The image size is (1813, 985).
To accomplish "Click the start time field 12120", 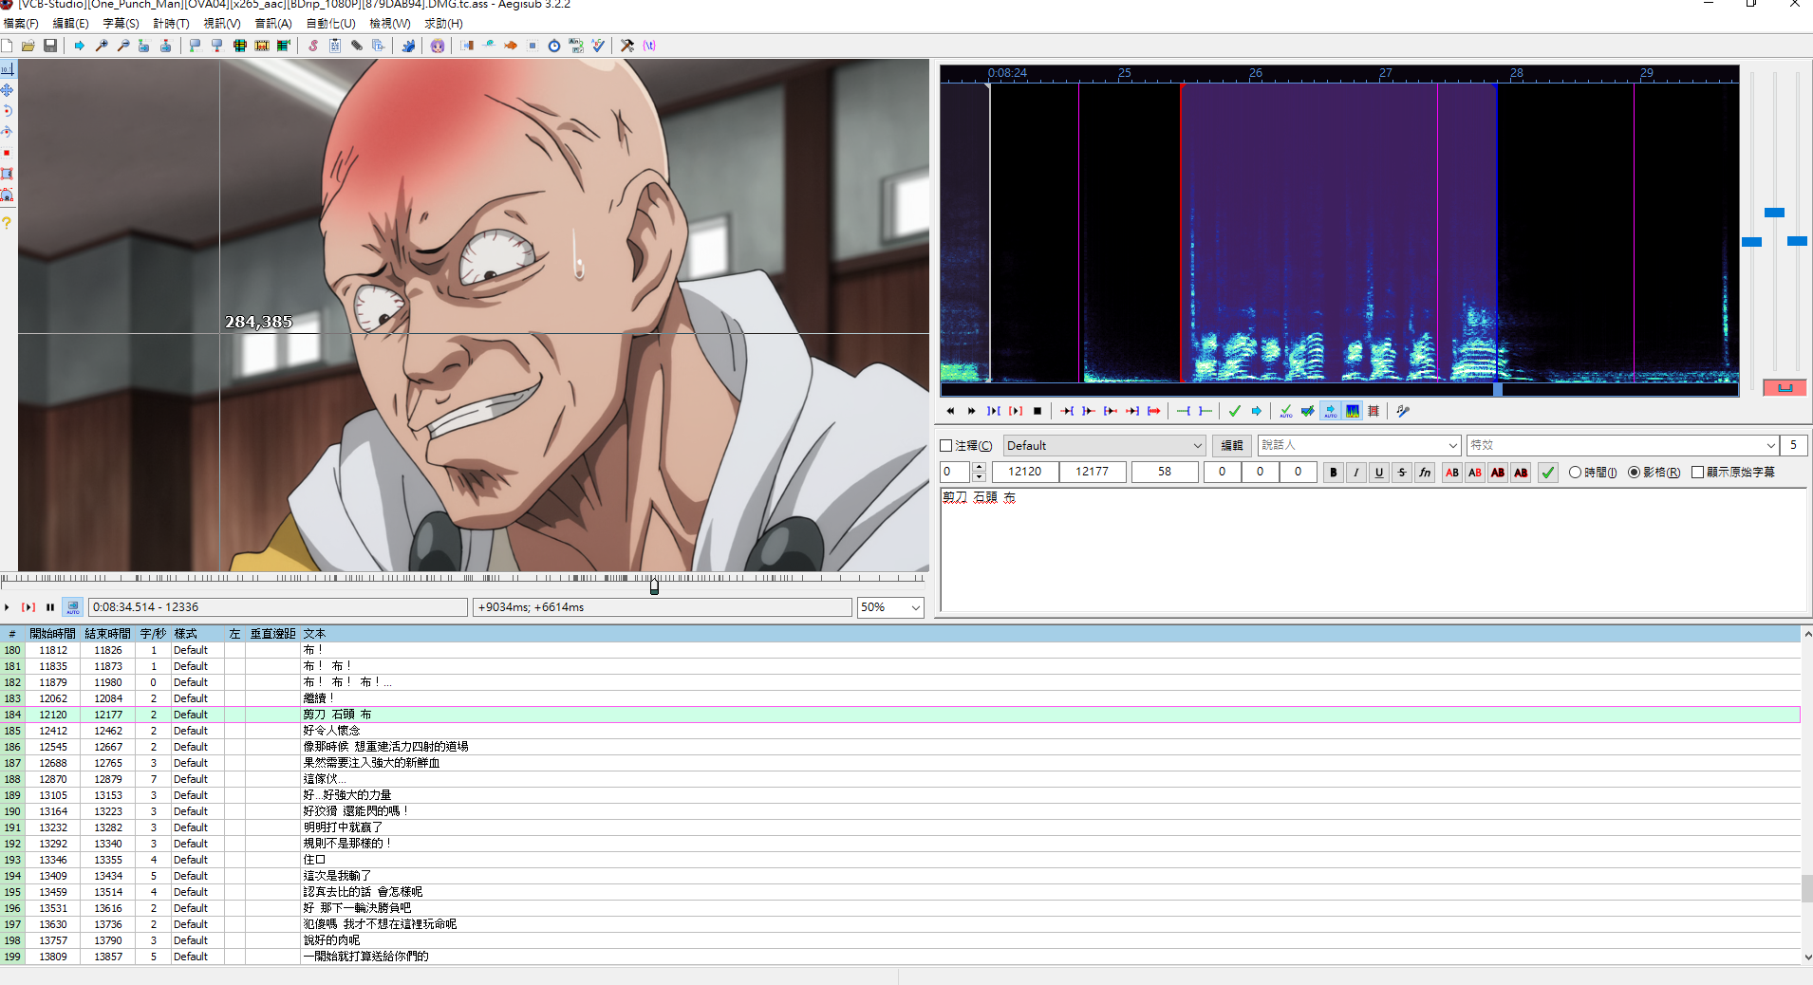I will [x=1025, y=472].
